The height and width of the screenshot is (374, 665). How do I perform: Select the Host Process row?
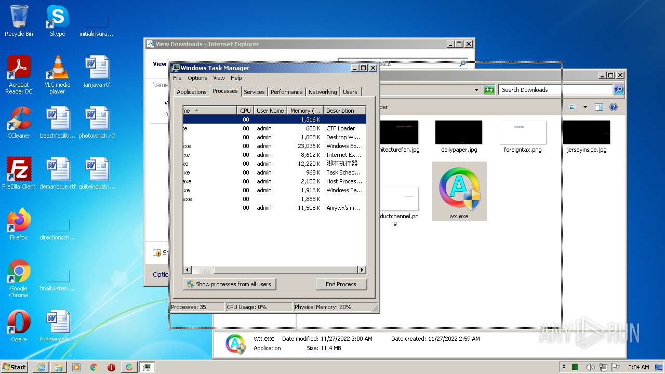(274, 181)
